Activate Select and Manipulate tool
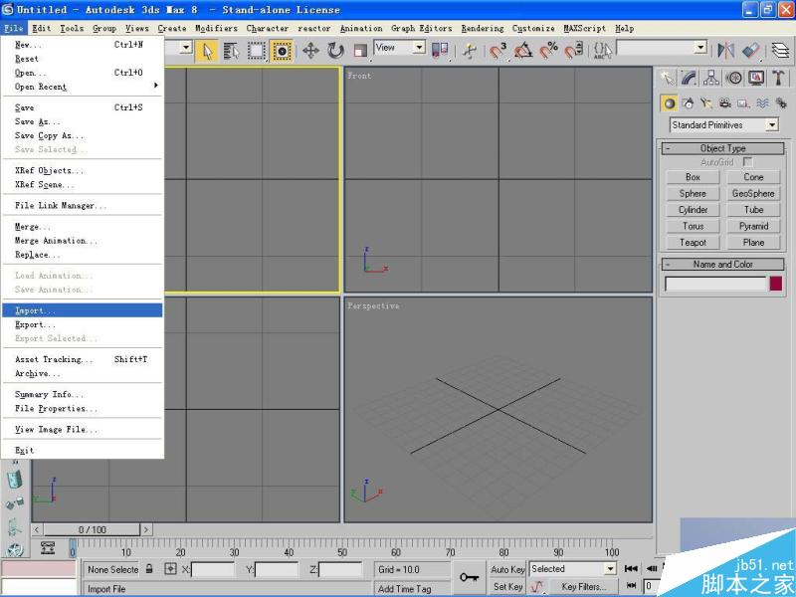The width and height of the screenshot is (796, 597). coord(470,51)
